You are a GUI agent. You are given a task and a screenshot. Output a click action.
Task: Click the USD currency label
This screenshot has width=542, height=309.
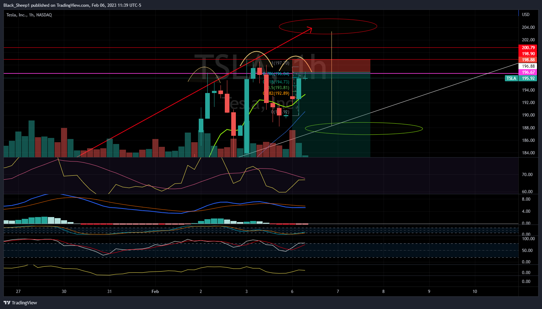pyautogui.click(x=526, y=15)
